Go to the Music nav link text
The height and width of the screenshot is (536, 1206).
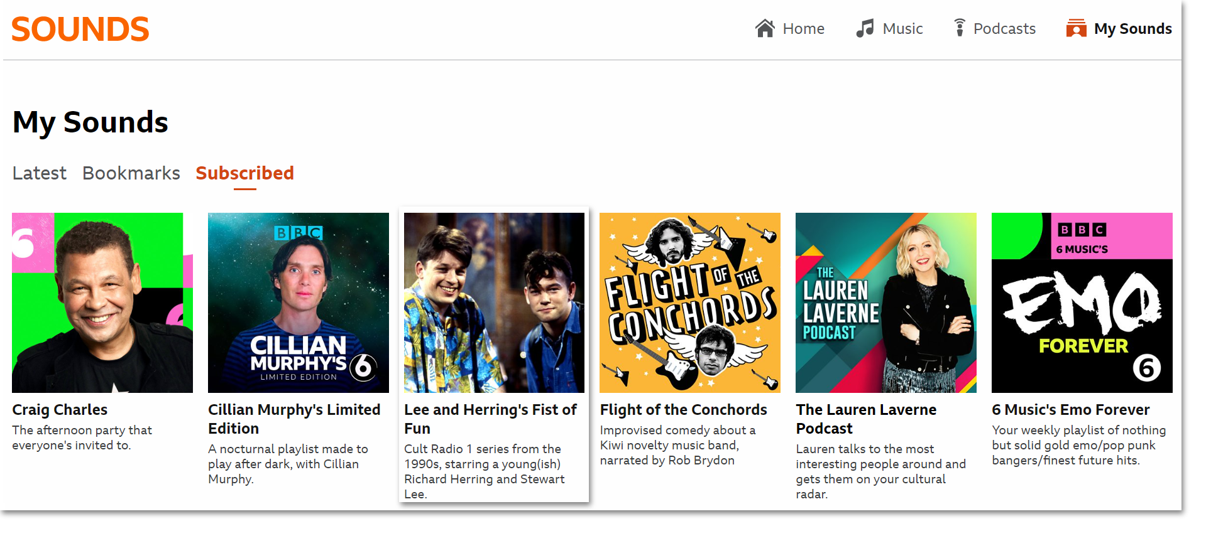[902, 29]
